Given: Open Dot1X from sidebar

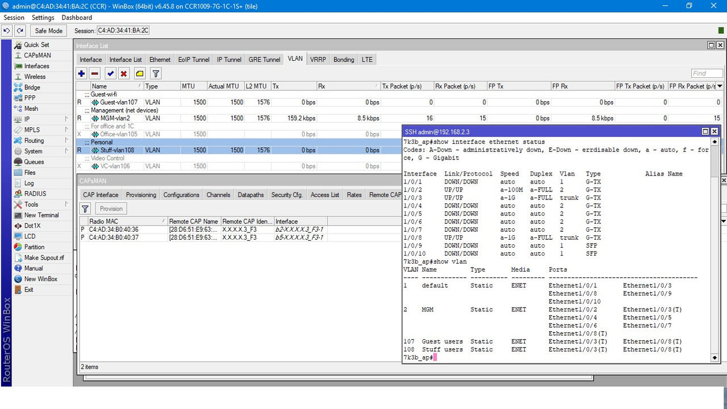Looking at the screenshot, I should point(32,226).
